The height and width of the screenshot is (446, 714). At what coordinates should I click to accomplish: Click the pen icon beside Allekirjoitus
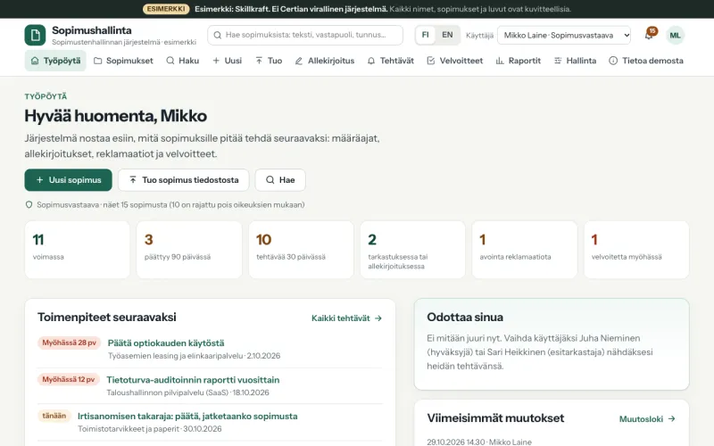[299, 61]
